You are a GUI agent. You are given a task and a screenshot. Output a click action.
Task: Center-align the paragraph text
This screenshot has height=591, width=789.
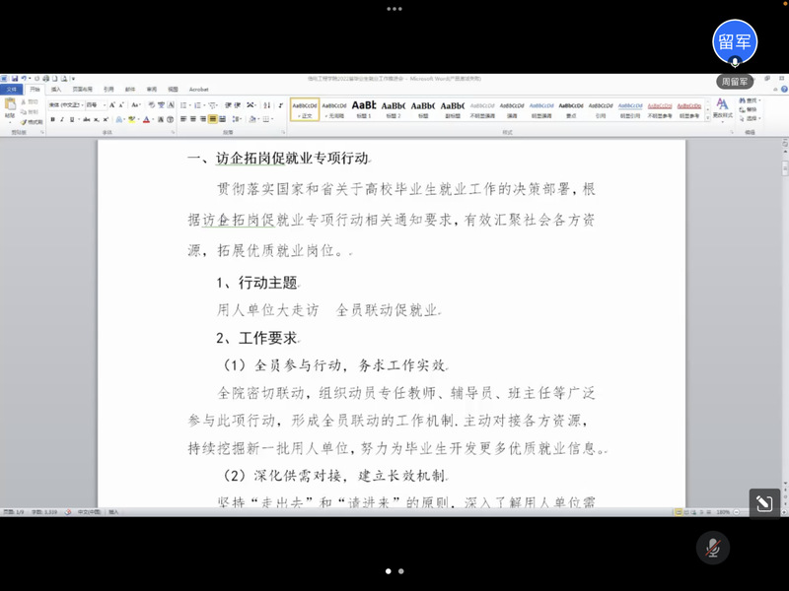(192, 119)
